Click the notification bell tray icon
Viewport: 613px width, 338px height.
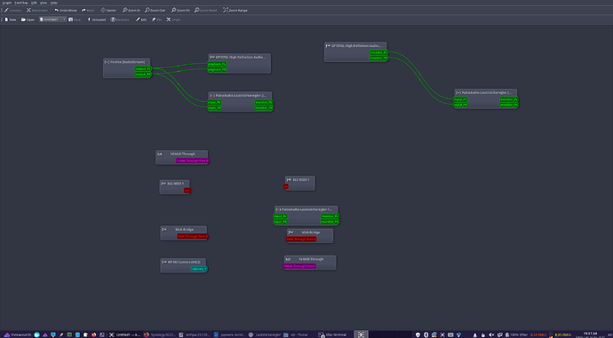[474, 334]
